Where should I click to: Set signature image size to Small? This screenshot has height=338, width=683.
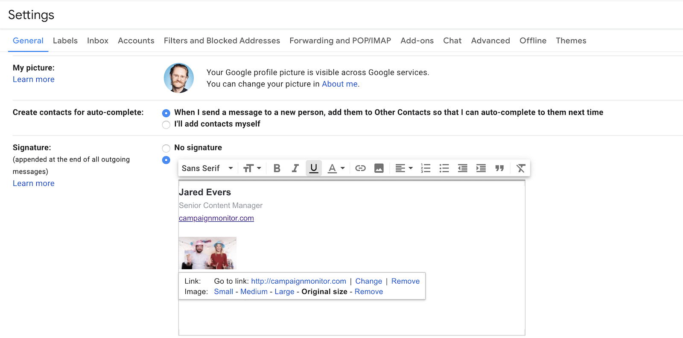coord(224,291)
